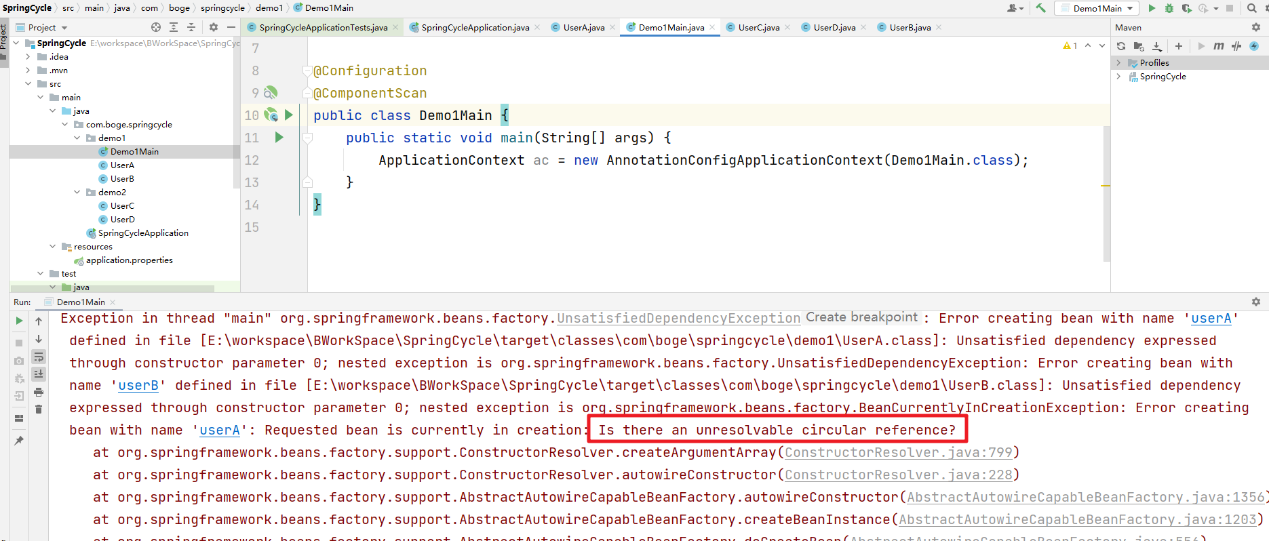Open Search Everywhere magnifier icon

(1252, 8)
